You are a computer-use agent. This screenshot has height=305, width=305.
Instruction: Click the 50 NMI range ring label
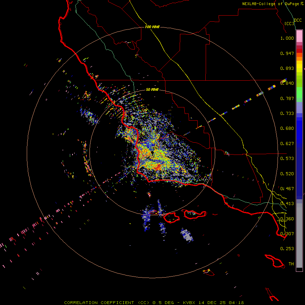click(x=152, y=89)
